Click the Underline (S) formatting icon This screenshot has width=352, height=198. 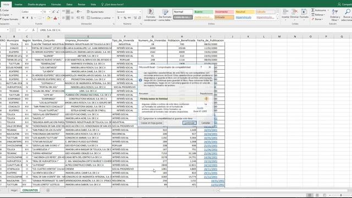pos(32,18)
